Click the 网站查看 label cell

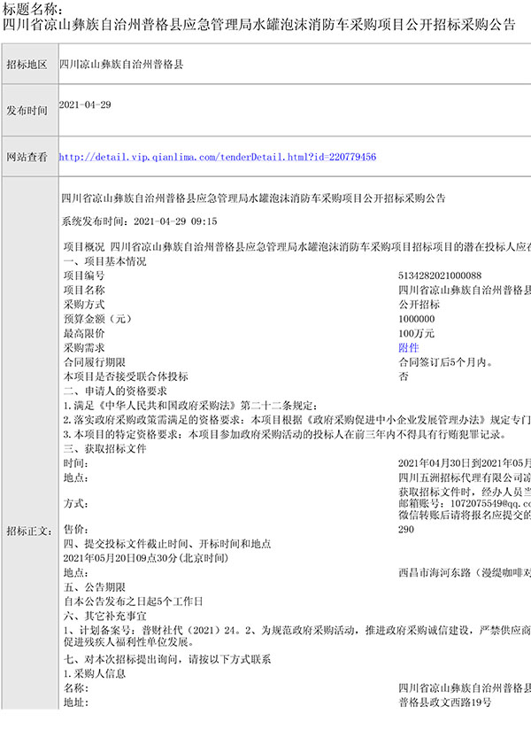[x=27, y=157]
